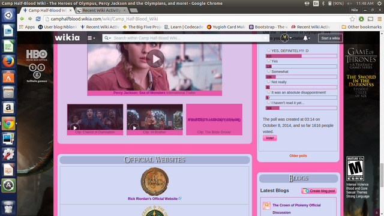The width and height of the screenshot is (384, 216).
Task: Close the Recent Wiki Activity tab
Action: point(124,10)
